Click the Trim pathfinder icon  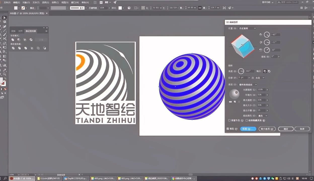tap(19, 48)
